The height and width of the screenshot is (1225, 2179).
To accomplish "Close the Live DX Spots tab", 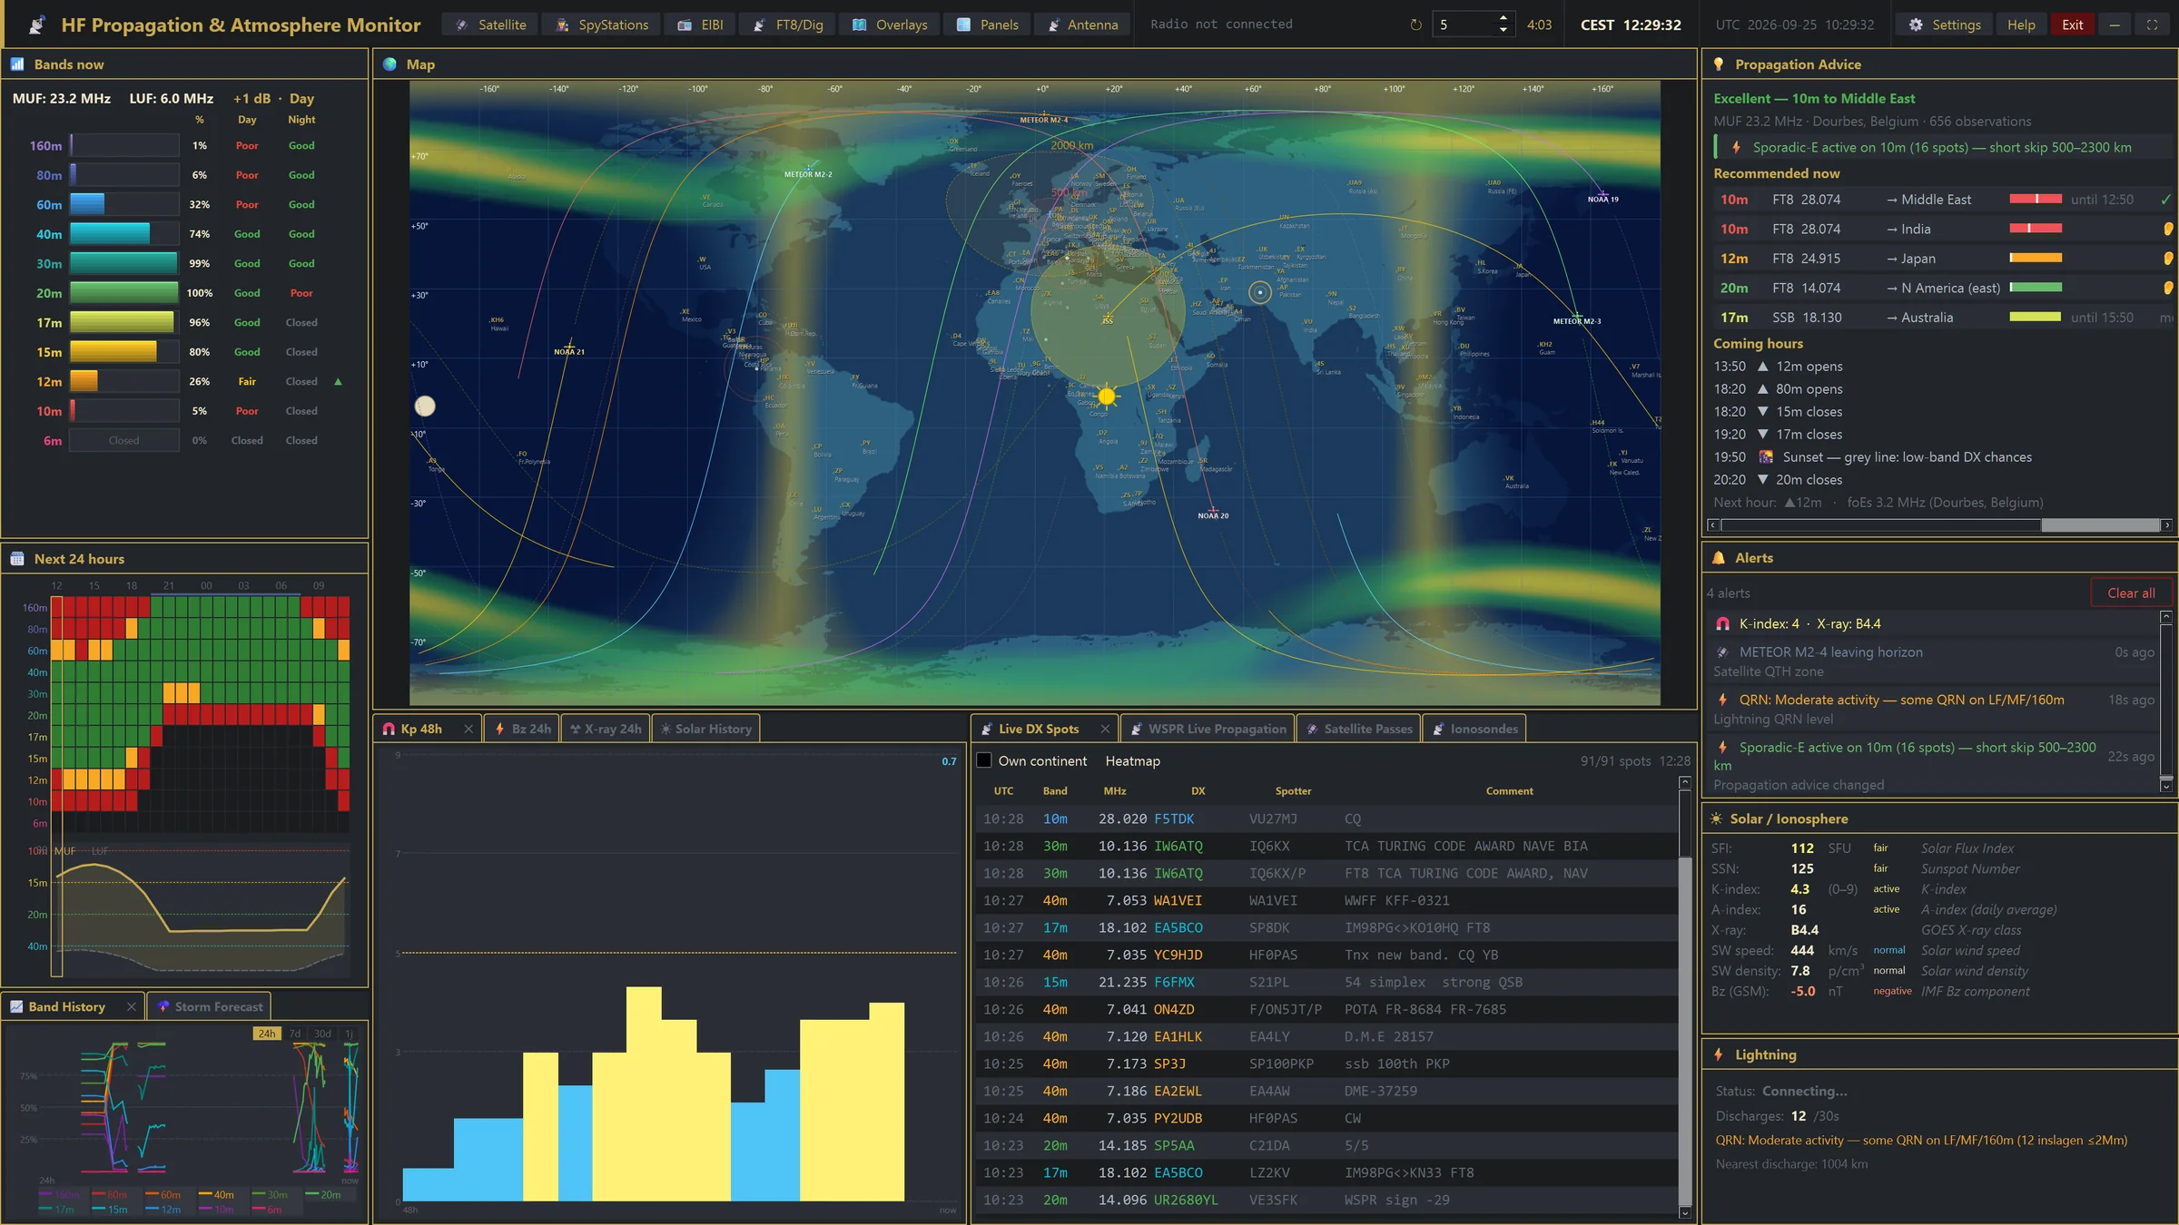I will pos(1105,729).
